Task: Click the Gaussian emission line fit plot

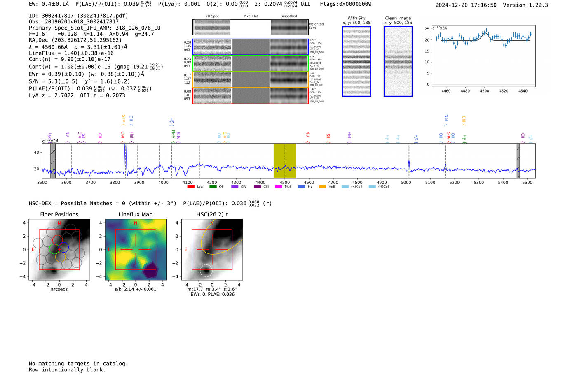Action: coord(483,56)
